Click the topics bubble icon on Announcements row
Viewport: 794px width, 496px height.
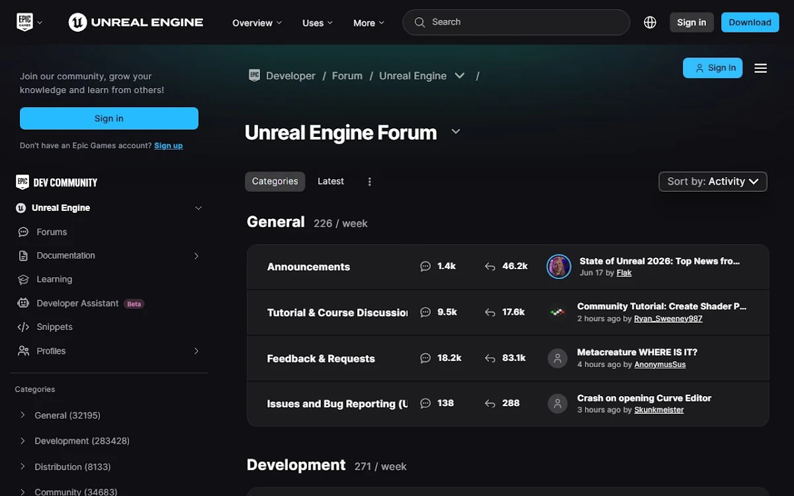click(425, 267)
